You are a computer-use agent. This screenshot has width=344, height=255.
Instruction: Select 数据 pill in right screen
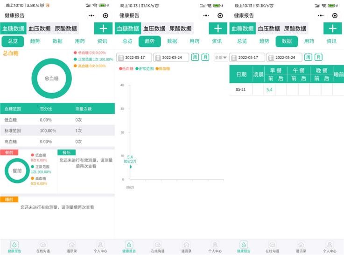click(287, 41)
